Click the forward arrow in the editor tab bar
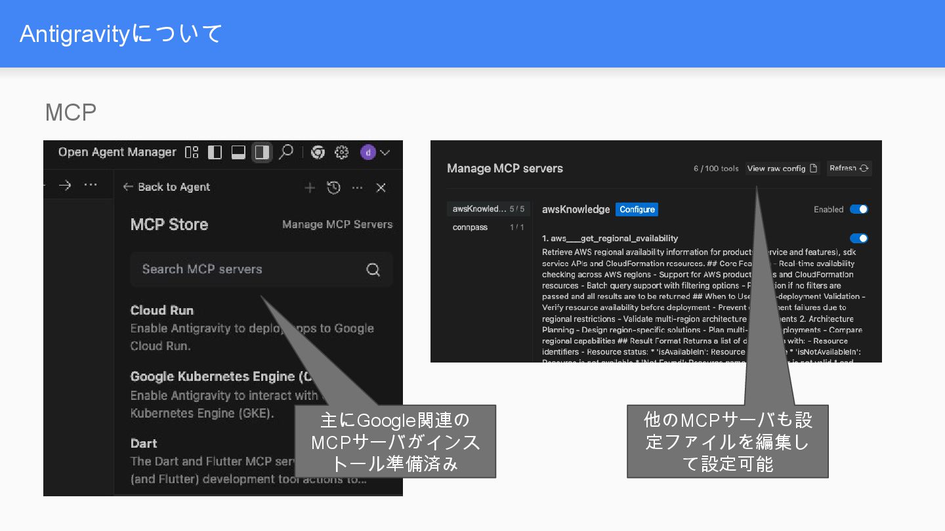 [x=64, y=186]
